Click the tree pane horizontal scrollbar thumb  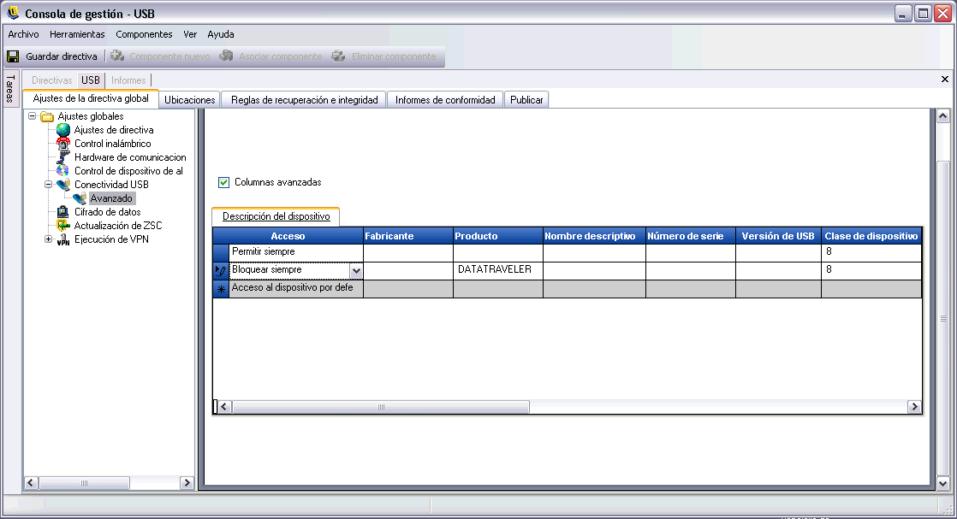(84, 483)
